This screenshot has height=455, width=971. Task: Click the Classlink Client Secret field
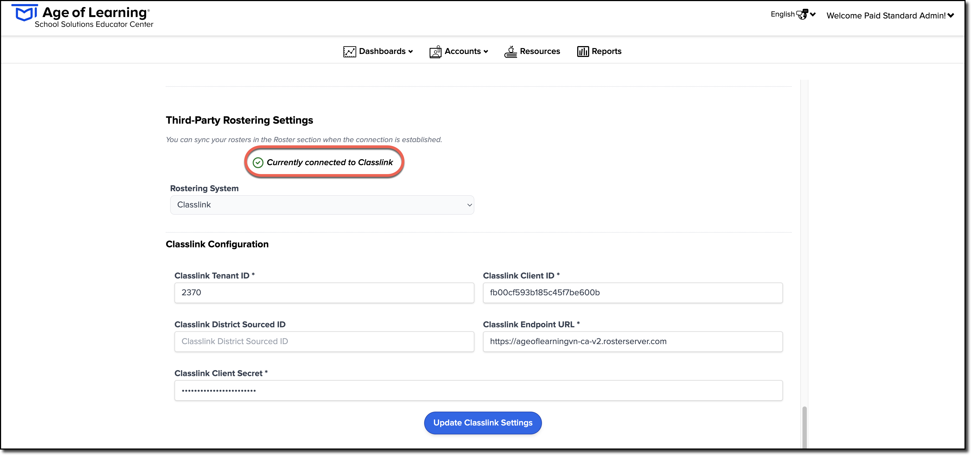click(x=478, y=390)
